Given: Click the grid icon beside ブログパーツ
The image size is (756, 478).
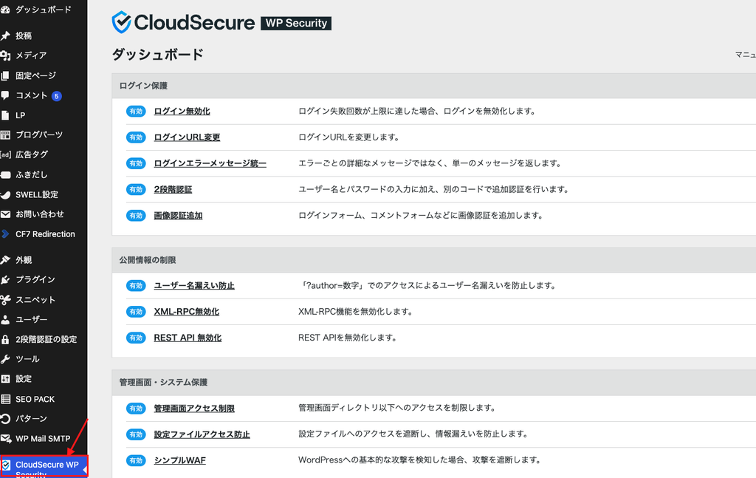Looking at the screenshot, I should coord(5,135).
